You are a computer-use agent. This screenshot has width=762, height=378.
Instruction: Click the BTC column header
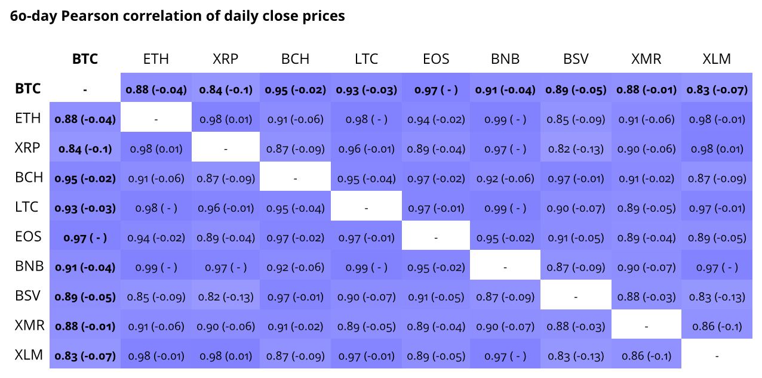coord(85,59)
